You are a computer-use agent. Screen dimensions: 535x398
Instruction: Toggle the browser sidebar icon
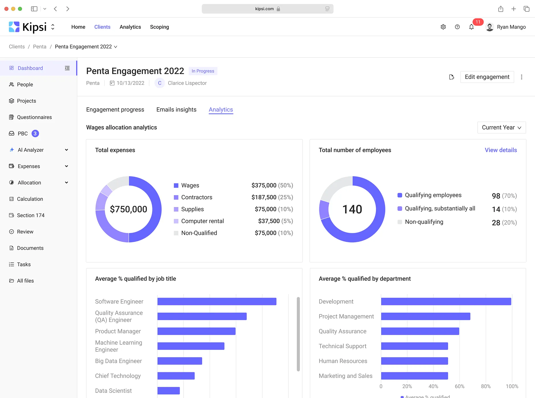pos(34,9)
